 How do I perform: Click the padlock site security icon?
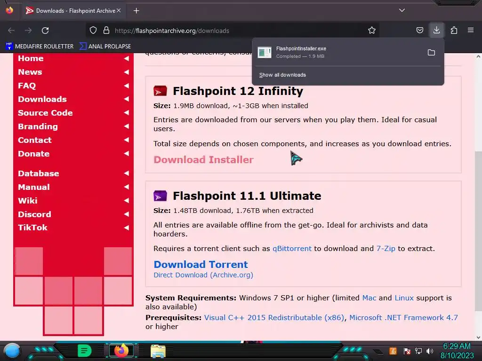coord(106,31)
